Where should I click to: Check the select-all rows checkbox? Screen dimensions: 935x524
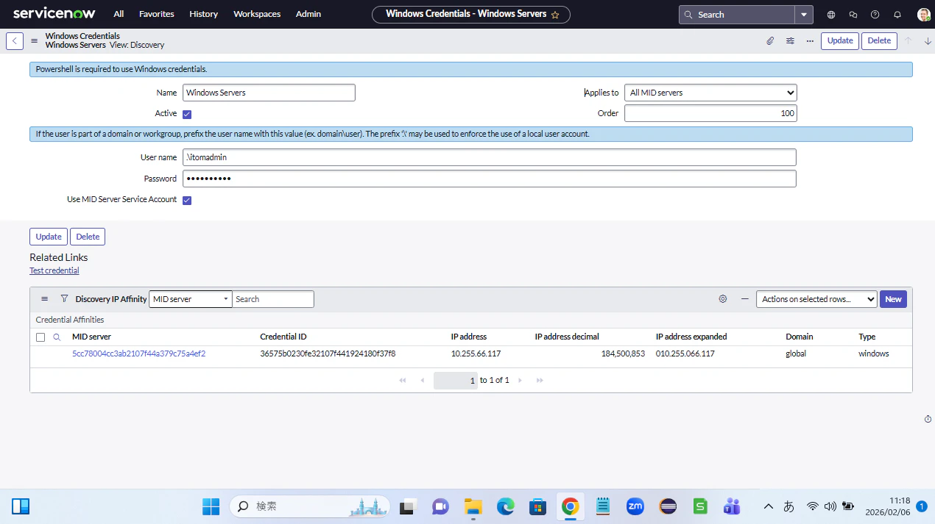tap(40, 337)
